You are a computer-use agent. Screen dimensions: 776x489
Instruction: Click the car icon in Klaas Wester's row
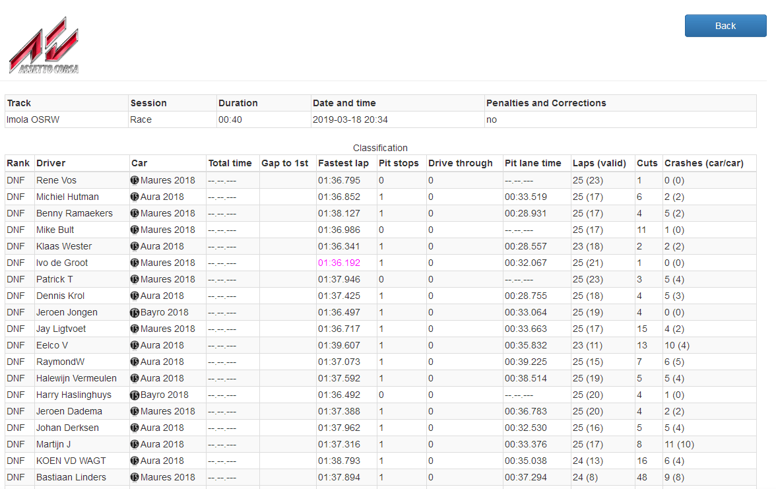click(x=135, y=246)
